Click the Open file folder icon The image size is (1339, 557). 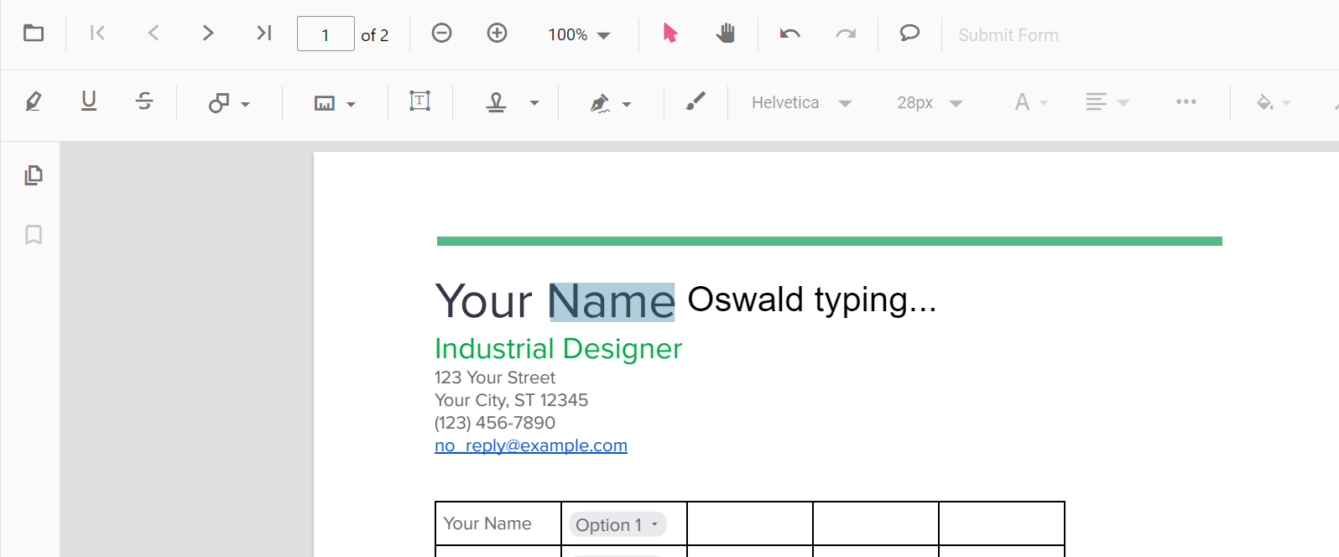click(x=34, y=34)
